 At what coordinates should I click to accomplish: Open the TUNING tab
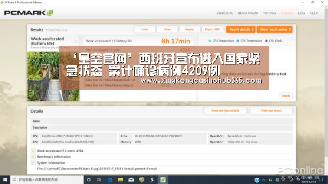point(269,13)
